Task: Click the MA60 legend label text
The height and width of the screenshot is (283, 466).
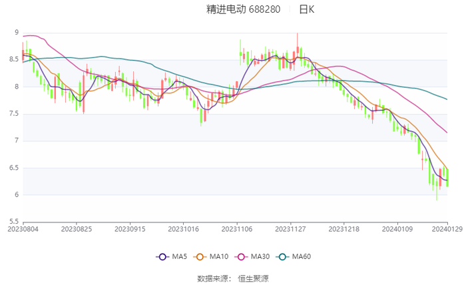Action: coord(302,257)
